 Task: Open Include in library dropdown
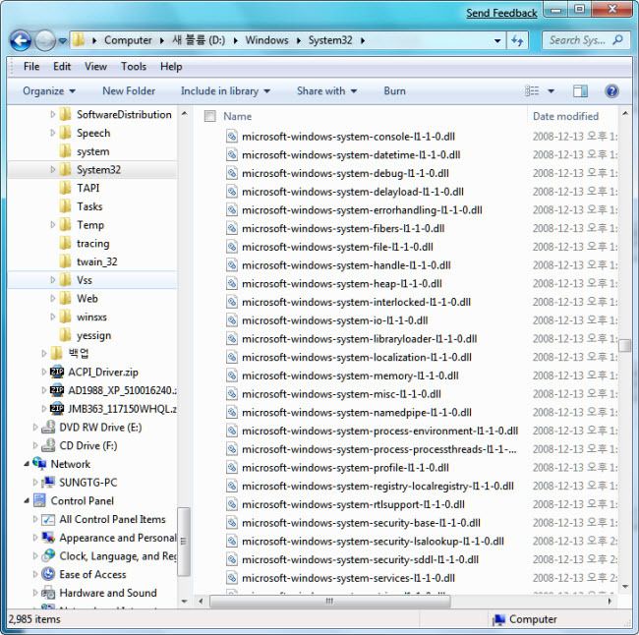tap(225, 90)
